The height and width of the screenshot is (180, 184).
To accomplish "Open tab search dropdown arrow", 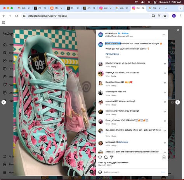I will click(x=181, y=8).
